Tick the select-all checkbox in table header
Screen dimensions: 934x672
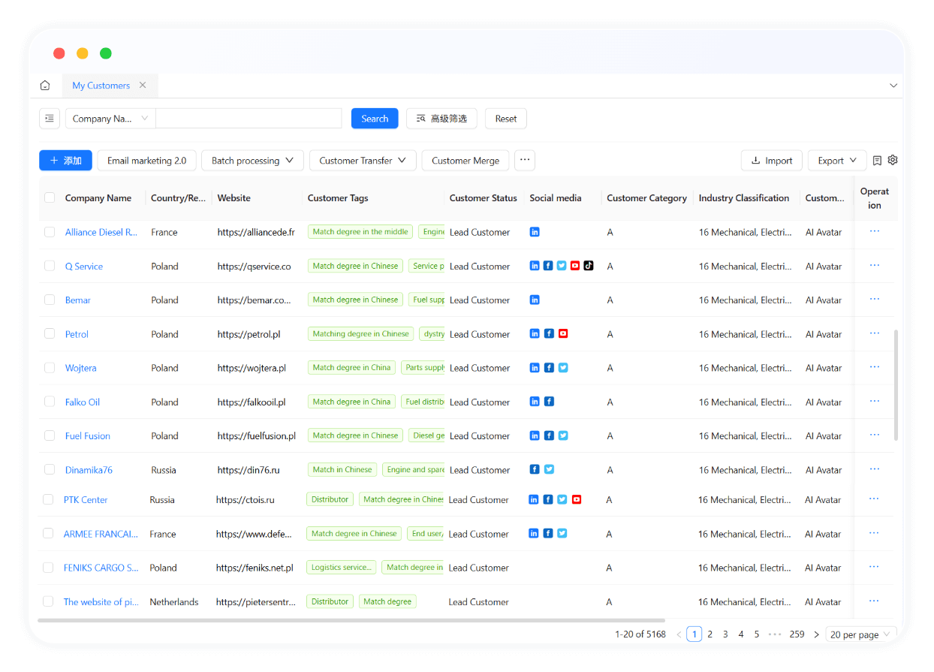pyautogui.click(x=49, y=197)
